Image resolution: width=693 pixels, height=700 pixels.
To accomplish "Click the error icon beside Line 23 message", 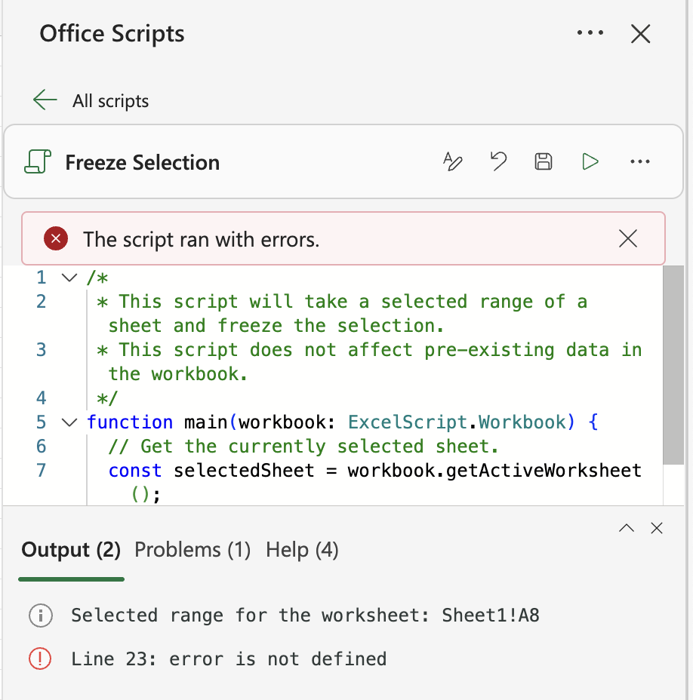I will coord(40,659).
